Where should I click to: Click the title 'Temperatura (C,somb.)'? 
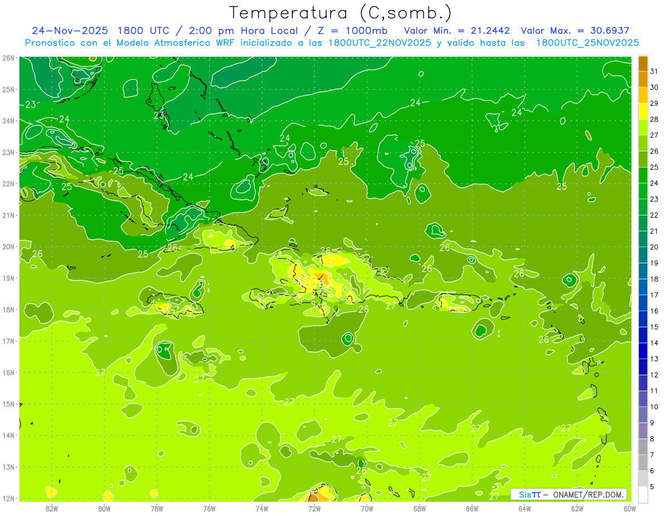(x=340, y=13)
